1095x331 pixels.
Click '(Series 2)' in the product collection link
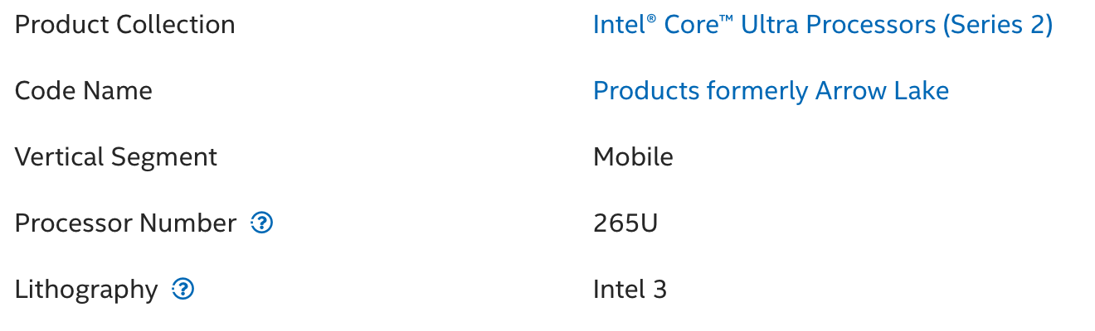point(998,25)
